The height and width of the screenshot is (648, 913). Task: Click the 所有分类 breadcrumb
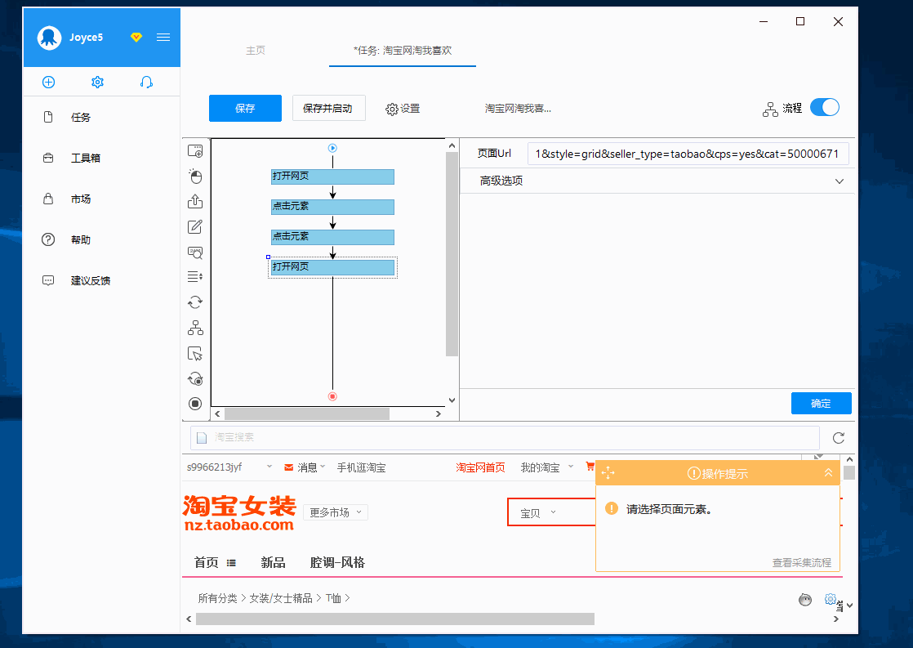[218, 598]
